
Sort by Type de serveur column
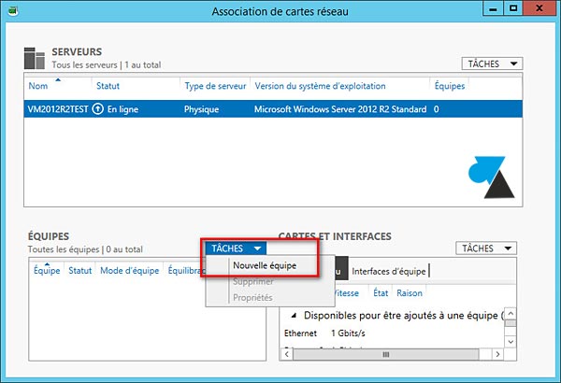[x=215, y=86]
